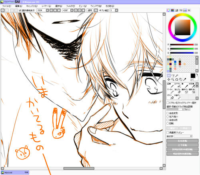Select the 拡大縮小 radio option

[x=168, y=117]
